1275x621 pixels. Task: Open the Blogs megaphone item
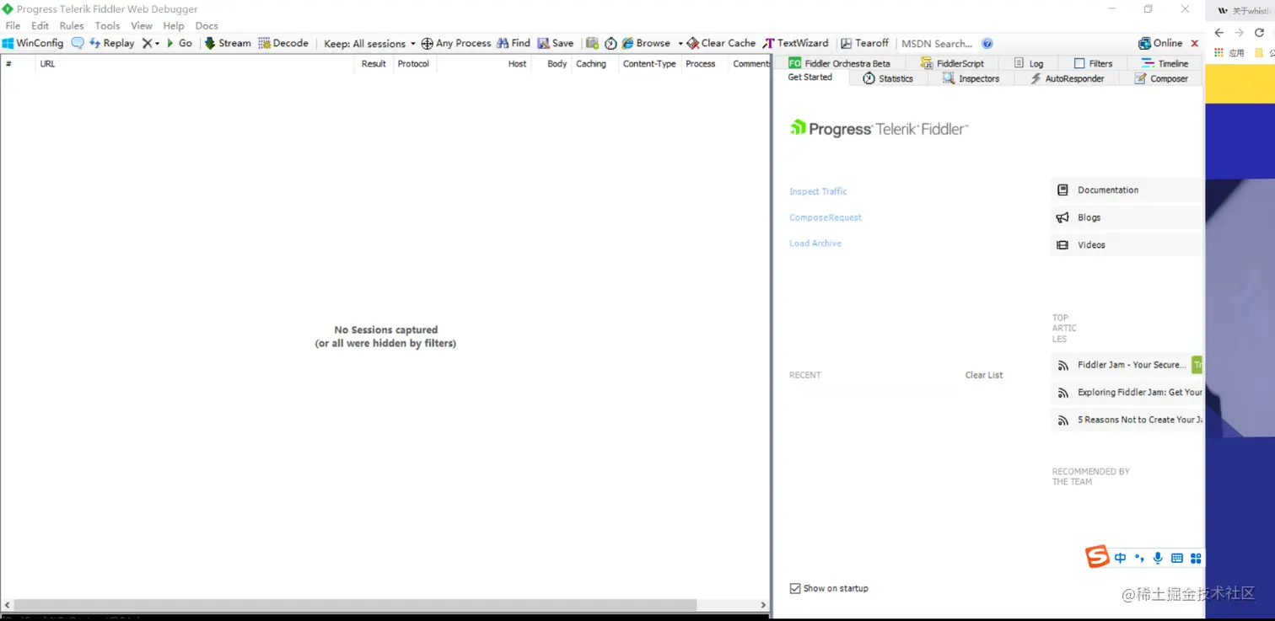[x=1126, y=217]
